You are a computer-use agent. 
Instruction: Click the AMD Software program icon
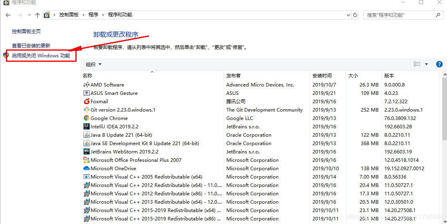[x=86, y=84]
